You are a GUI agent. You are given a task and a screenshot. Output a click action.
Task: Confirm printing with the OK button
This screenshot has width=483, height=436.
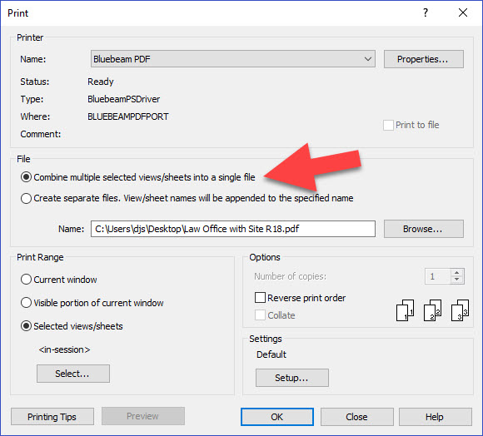[277, 417]
